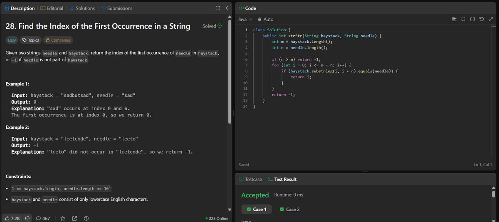
Task: Switch to the Test Result tab
Action: 282,179
